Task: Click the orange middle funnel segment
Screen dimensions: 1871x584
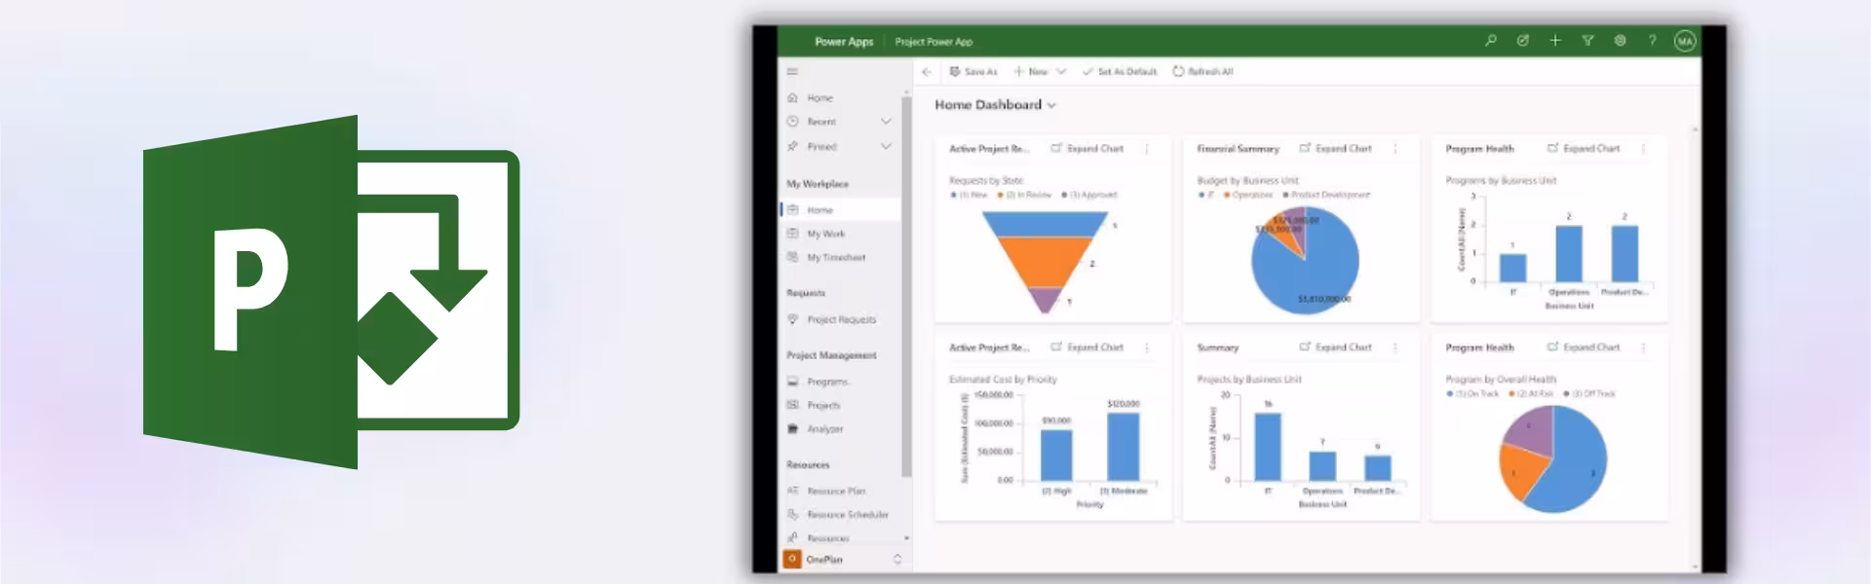Action: 1045,261
